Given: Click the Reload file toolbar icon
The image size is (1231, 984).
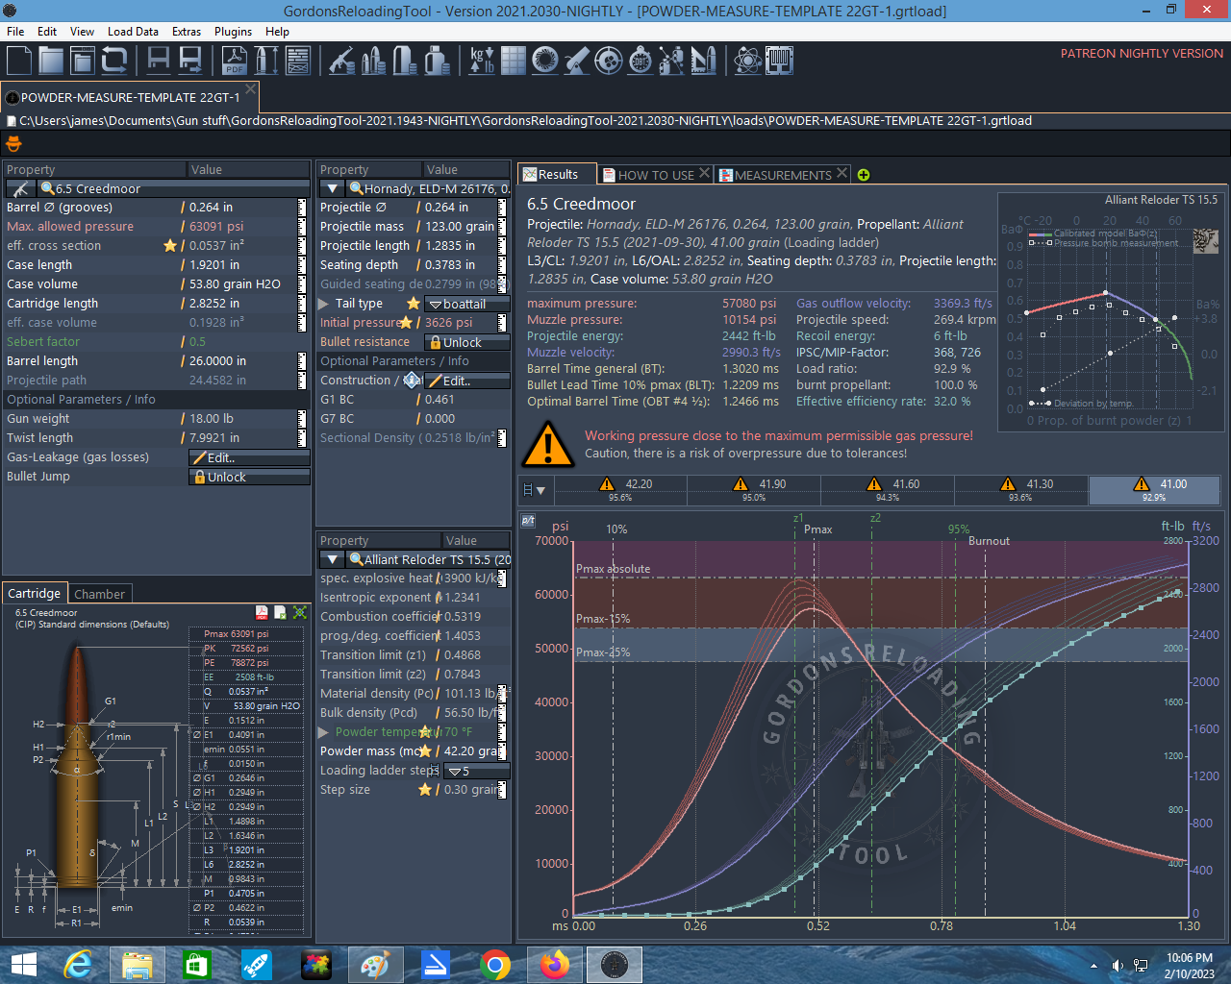Looking at the screenshot, I should (114, 61).
